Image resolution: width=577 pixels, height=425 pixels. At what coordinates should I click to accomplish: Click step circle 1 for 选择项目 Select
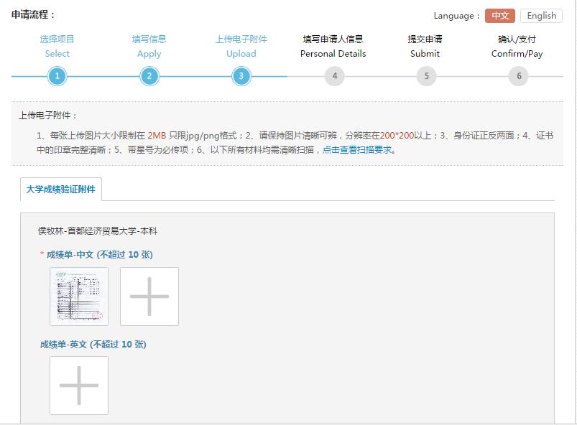point(57,75)
